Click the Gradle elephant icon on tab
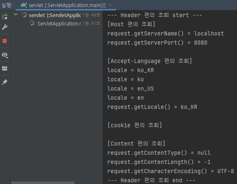This screenshot has width=237, height=184. [24, 5]
